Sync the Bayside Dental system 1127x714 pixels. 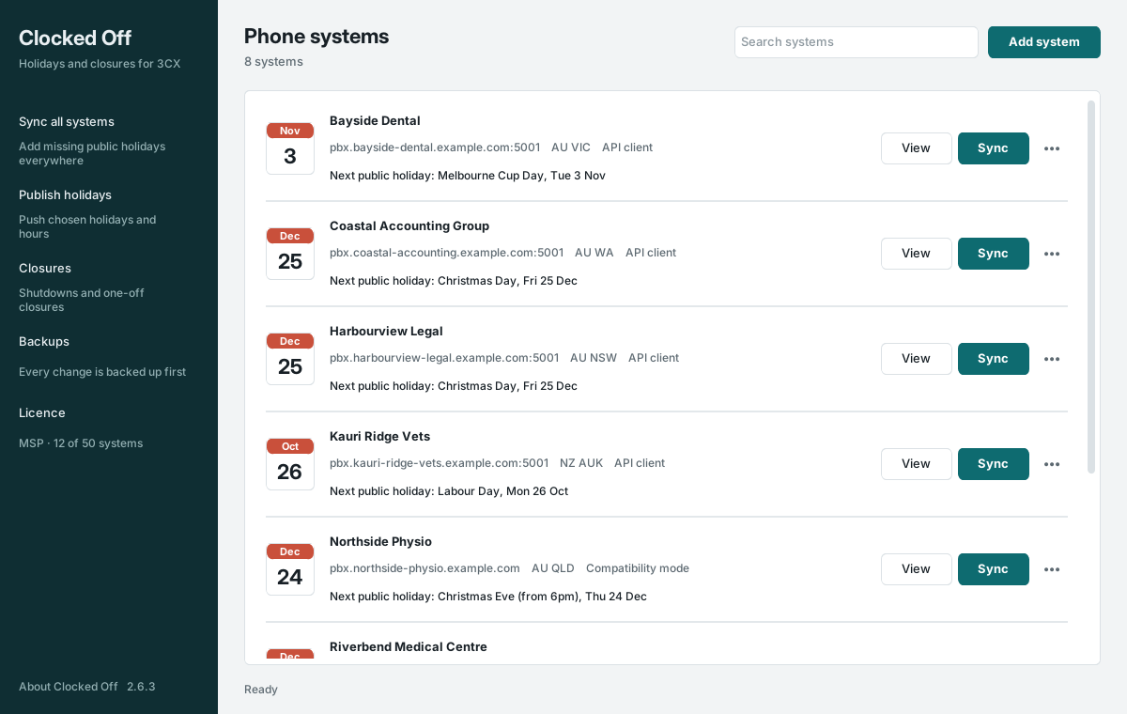pos(993,148)
